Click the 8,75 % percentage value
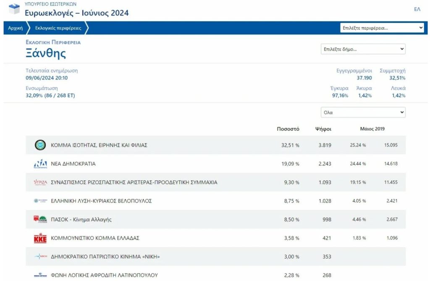This screenshot has height=281, width=430. [291, 201]
